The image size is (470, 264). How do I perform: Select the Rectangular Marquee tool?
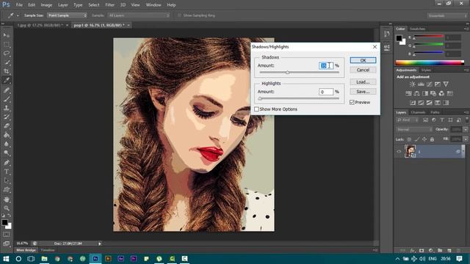(7, 44)
